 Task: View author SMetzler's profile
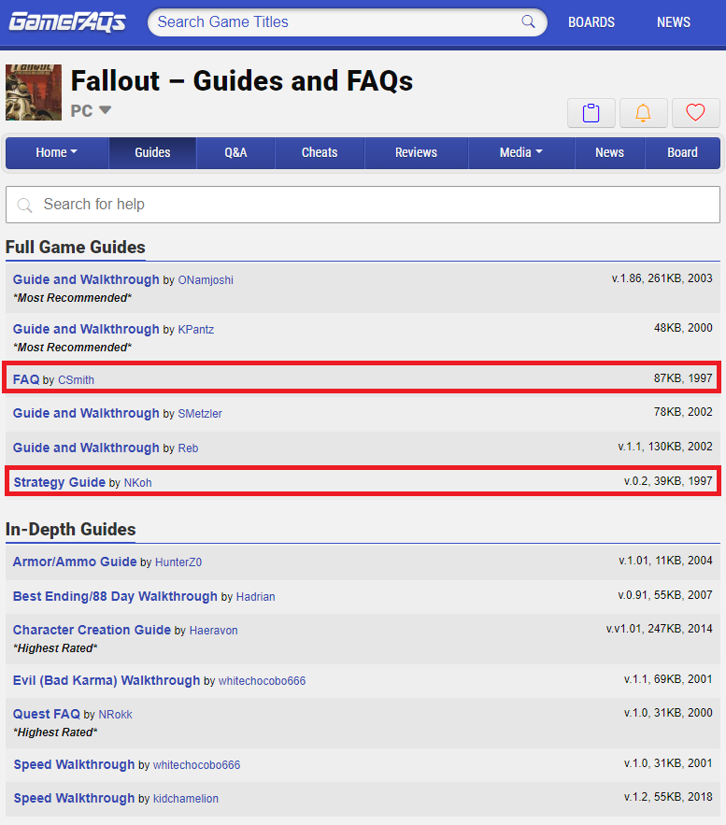pyautogui.click(x=200, y=414)
